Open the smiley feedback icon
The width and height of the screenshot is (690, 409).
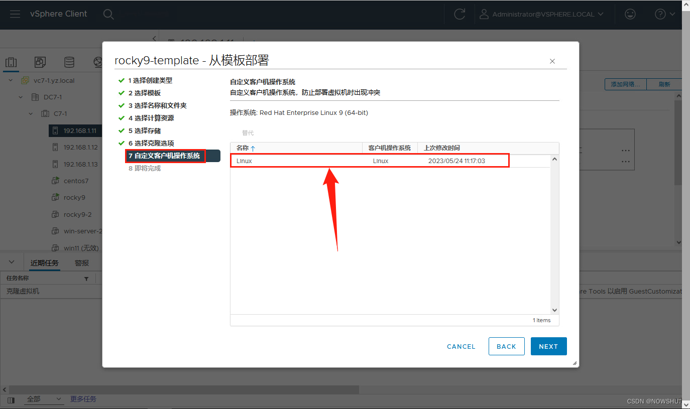pos(630,14)
